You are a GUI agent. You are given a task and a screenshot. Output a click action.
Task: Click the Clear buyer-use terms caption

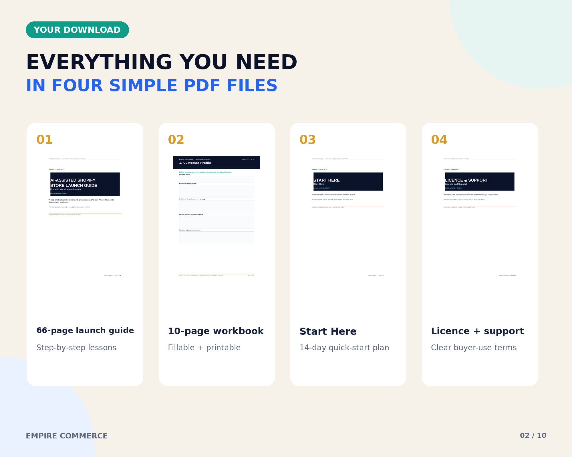pyautogui.click(x=474, y=348)
